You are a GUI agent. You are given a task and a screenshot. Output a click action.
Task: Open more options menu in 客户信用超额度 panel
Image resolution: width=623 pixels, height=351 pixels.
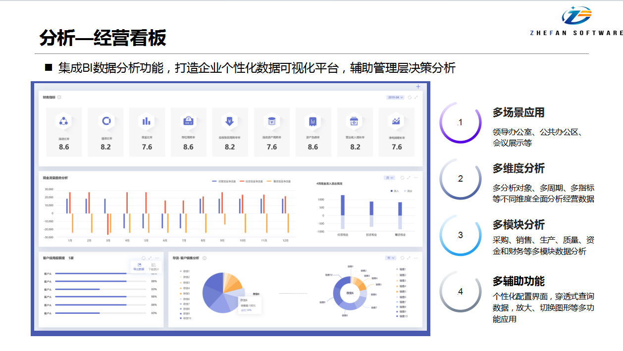coord(157,258)
